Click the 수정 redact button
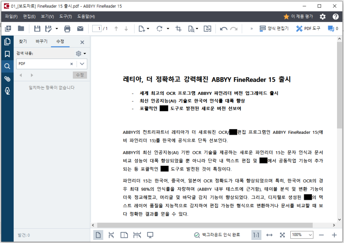344x243 pixels. pos(80,75)
